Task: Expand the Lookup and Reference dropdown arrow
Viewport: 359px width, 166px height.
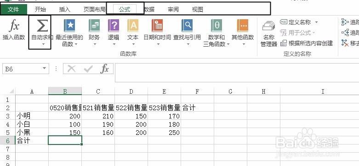Action: coord(188,44)
